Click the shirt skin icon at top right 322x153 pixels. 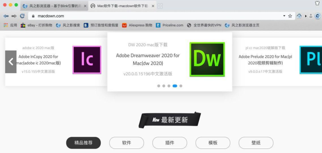(x=317, y=3)
